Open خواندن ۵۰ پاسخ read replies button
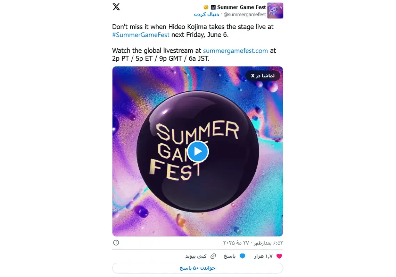This screenshot has width=396, height=277. 198,268
